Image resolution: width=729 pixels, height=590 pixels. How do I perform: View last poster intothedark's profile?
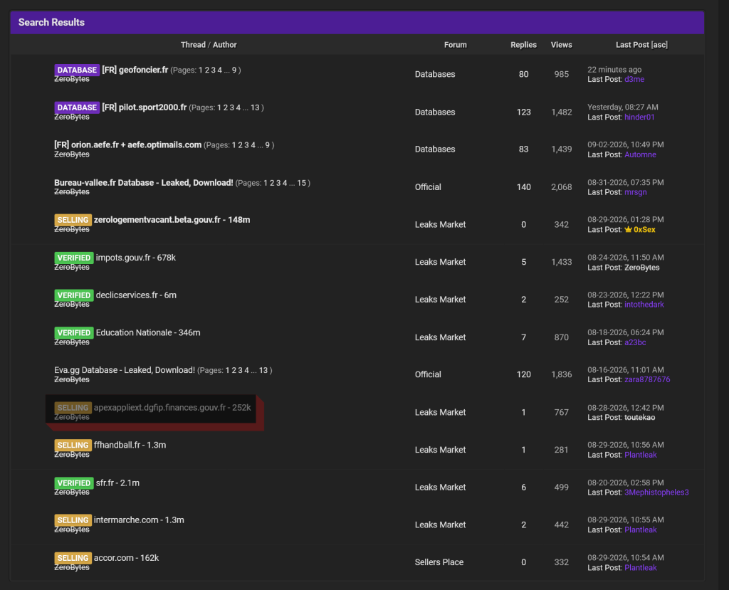[x=644, y=305]
